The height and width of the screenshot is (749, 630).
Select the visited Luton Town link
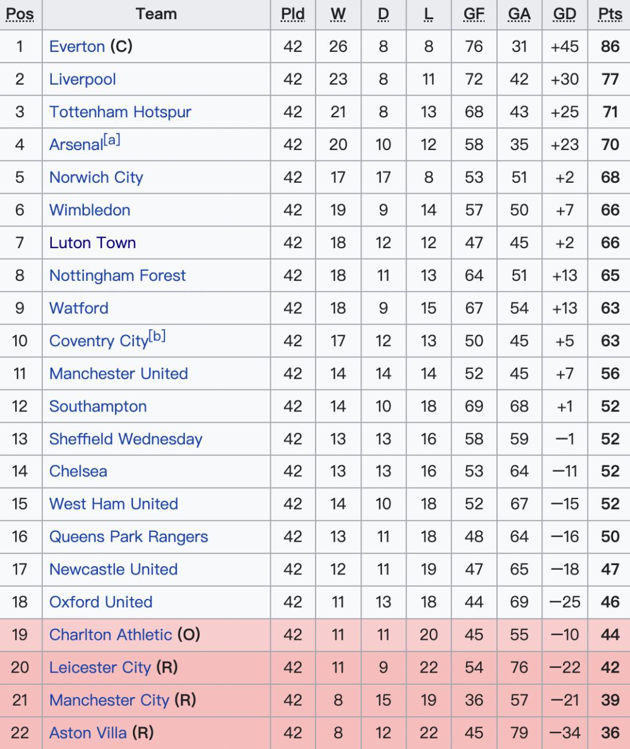pyautogui.click(x=93, y=243)
